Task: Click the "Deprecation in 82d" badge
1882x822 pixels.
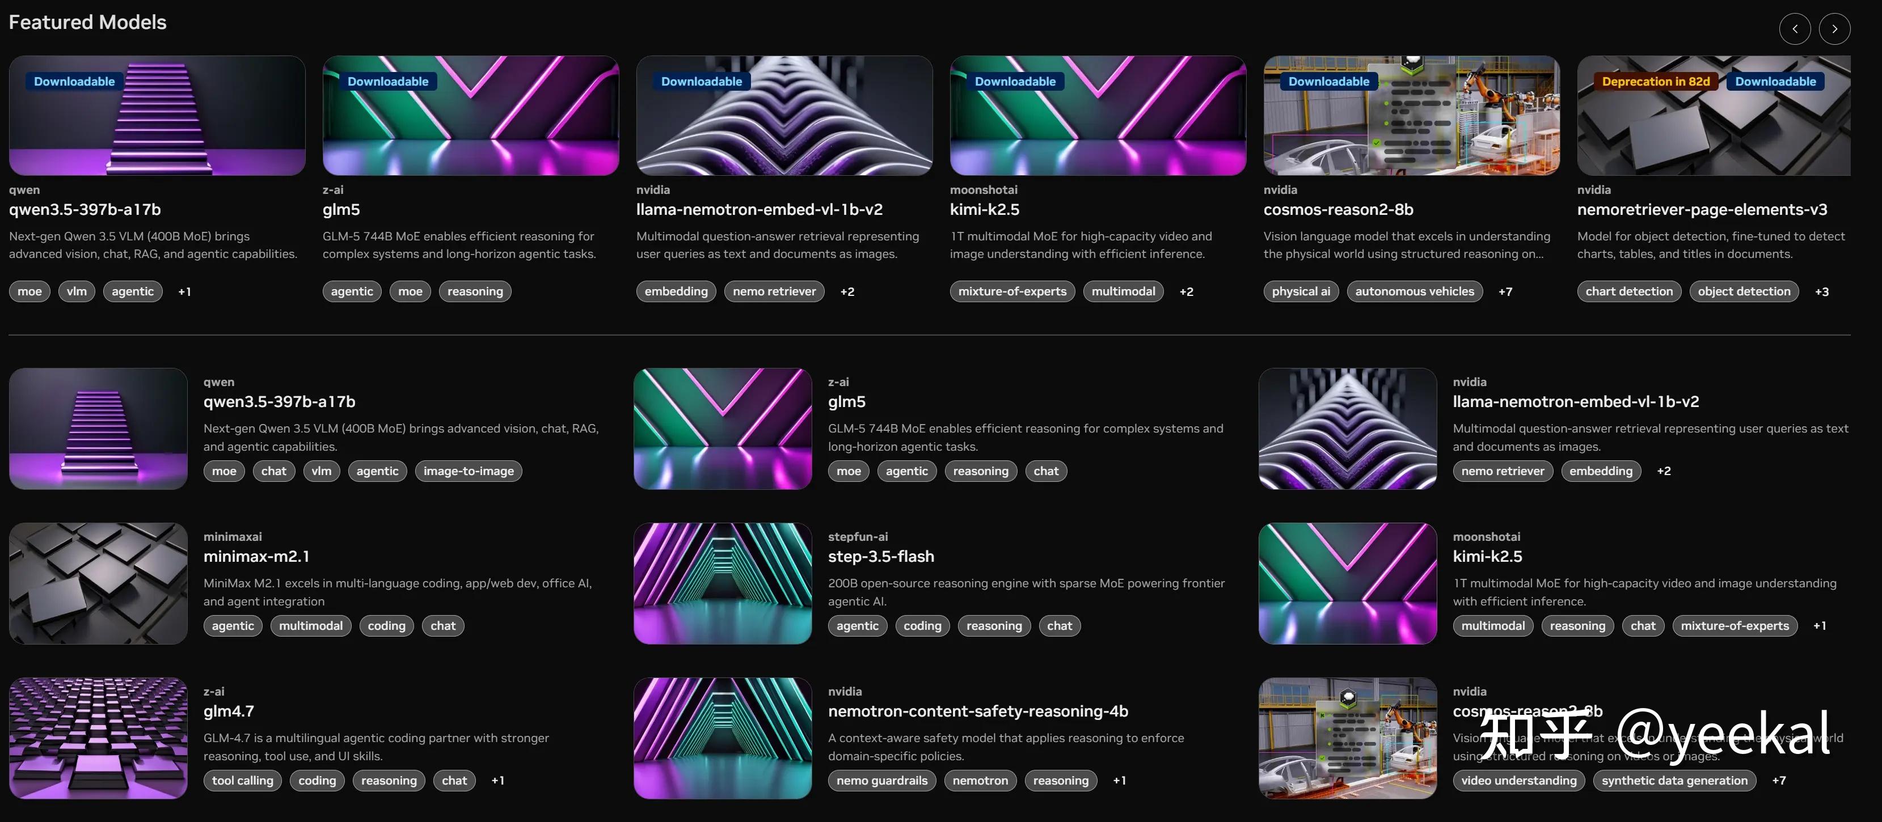Action: (x=1656, y=82)
